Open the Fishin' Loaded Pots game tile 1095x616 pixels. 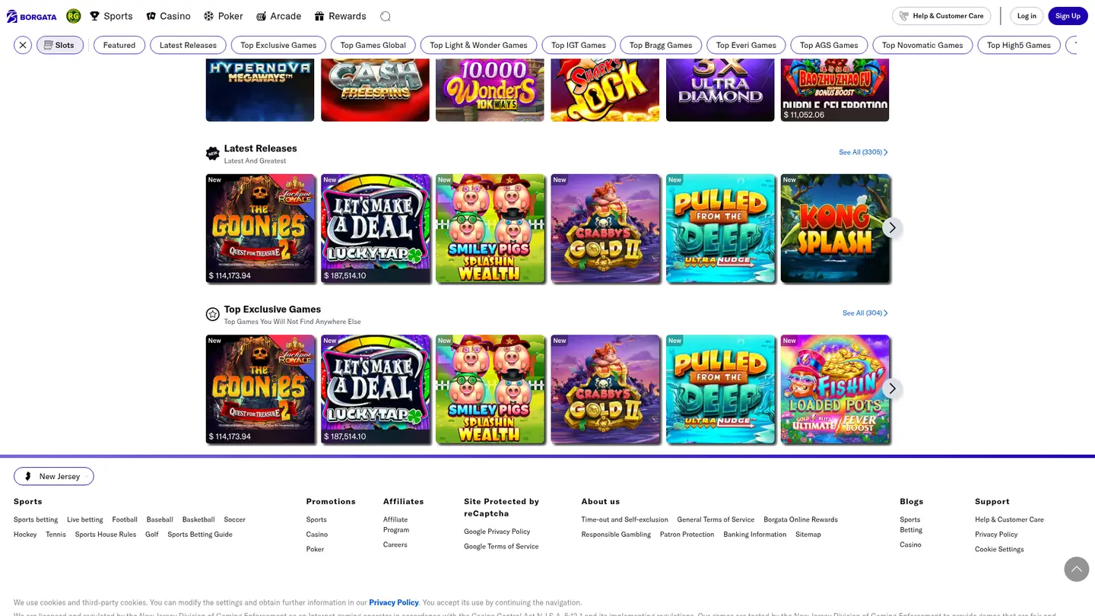[835, 389]
